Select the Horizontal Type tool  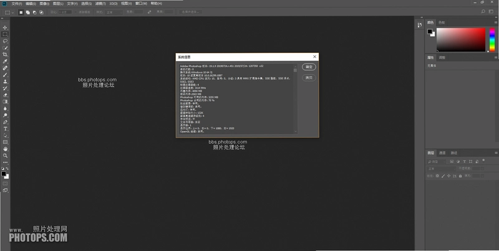(5, 129)
